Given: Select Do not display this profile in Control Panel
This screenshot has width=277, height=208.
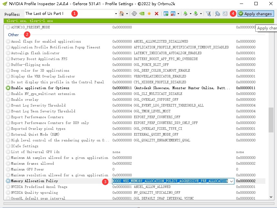Looking at the screenshot, I should (135, 82).
